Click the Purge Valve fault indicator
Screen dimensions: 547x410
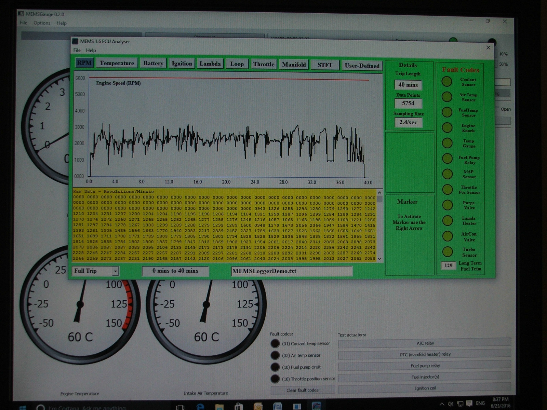tap(448, 205)
